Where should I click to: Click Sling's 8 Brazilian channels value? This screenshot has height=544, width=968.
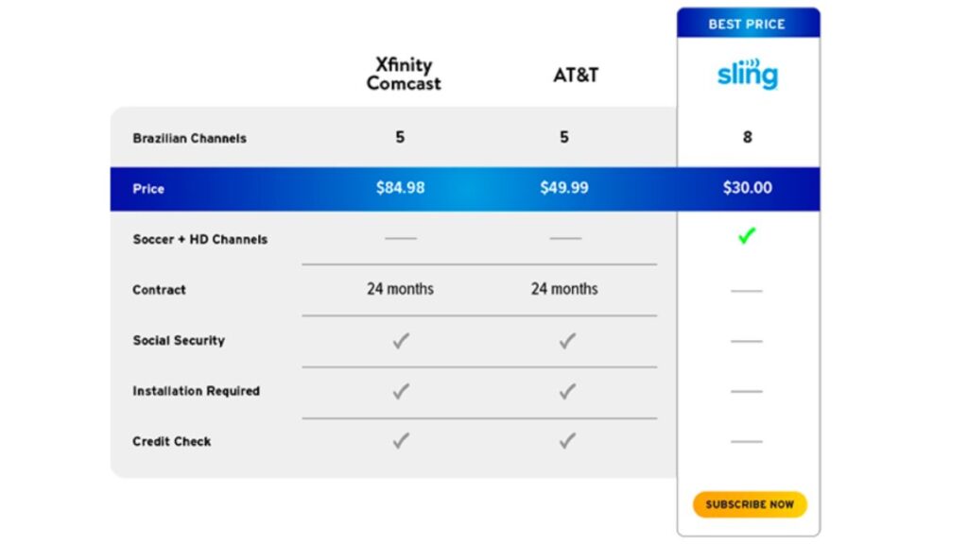[x=747, y=137]
